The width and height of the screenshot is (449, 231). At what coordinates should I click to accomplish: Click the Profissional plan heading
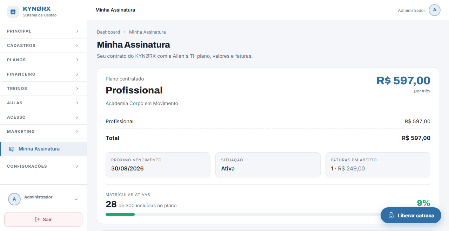(134, 90)
